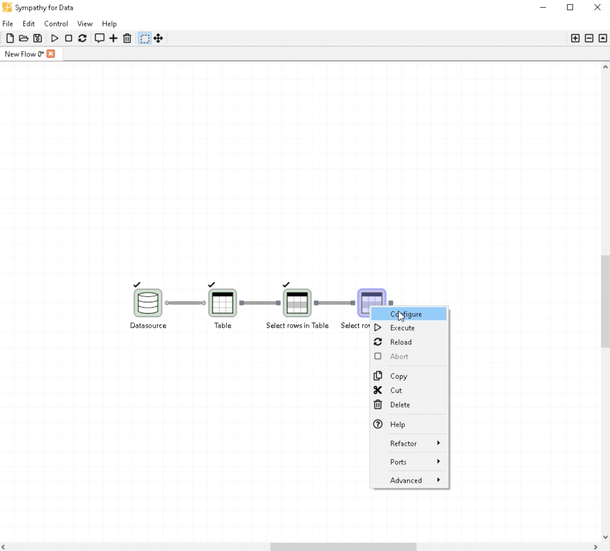Delete selection with the toolbar trash icon

click(127, 38)
